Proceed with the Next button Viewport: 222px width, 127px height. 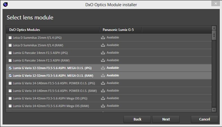[166, 119]
